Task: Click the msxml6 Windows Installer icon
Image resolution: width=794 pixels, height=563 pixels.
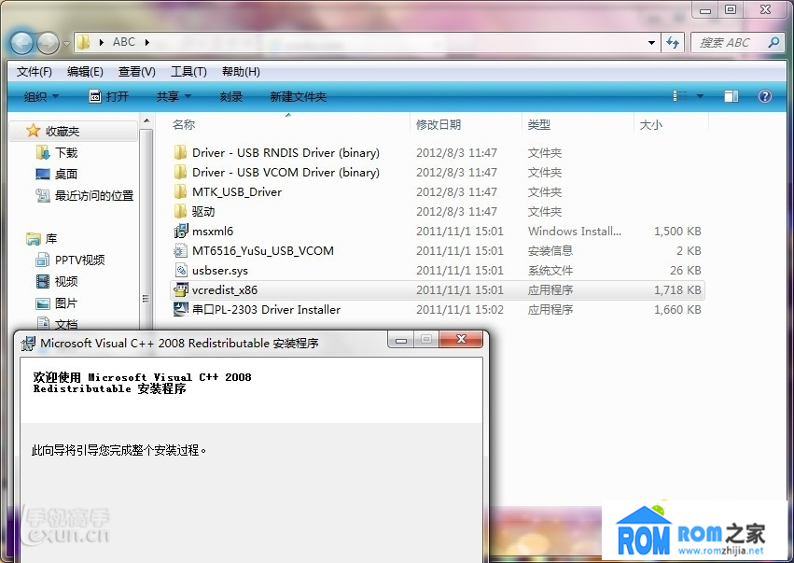Action: coord(182,231)
